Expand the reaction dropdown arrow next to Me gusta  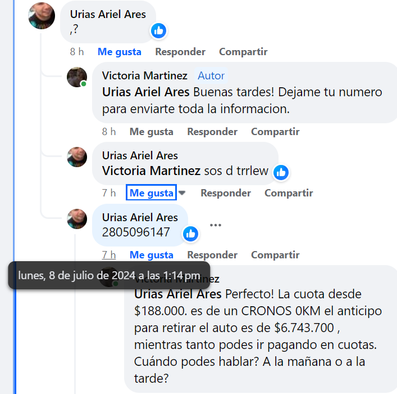(182, 193)
